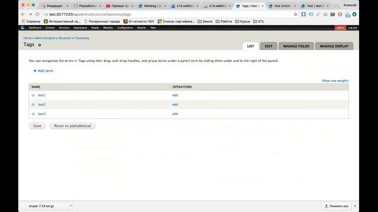Viewport: 378px width, 212px height.
Task: Click the Log out link
Action: [x=353, y=28]
